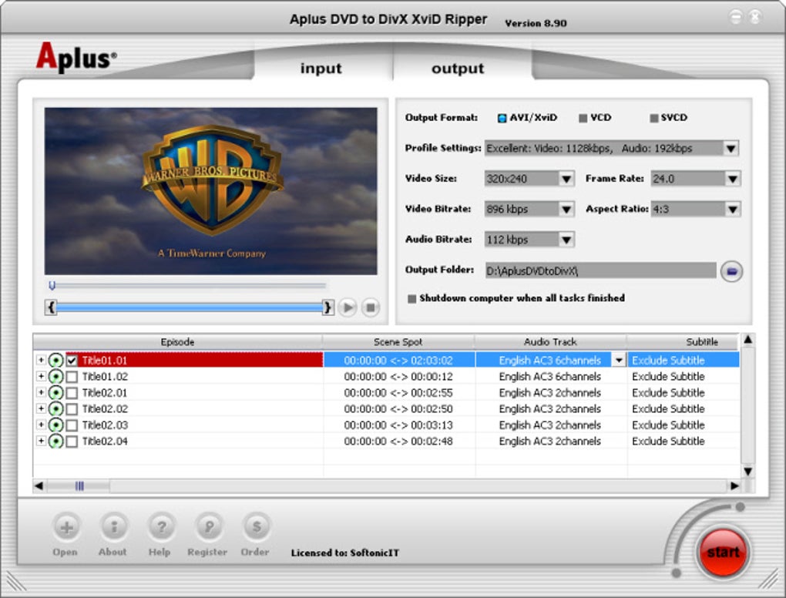Check the Title02.04 checkbox
Image resolution: width=786 pixels, height=598 pixels.
click(72, 441)
